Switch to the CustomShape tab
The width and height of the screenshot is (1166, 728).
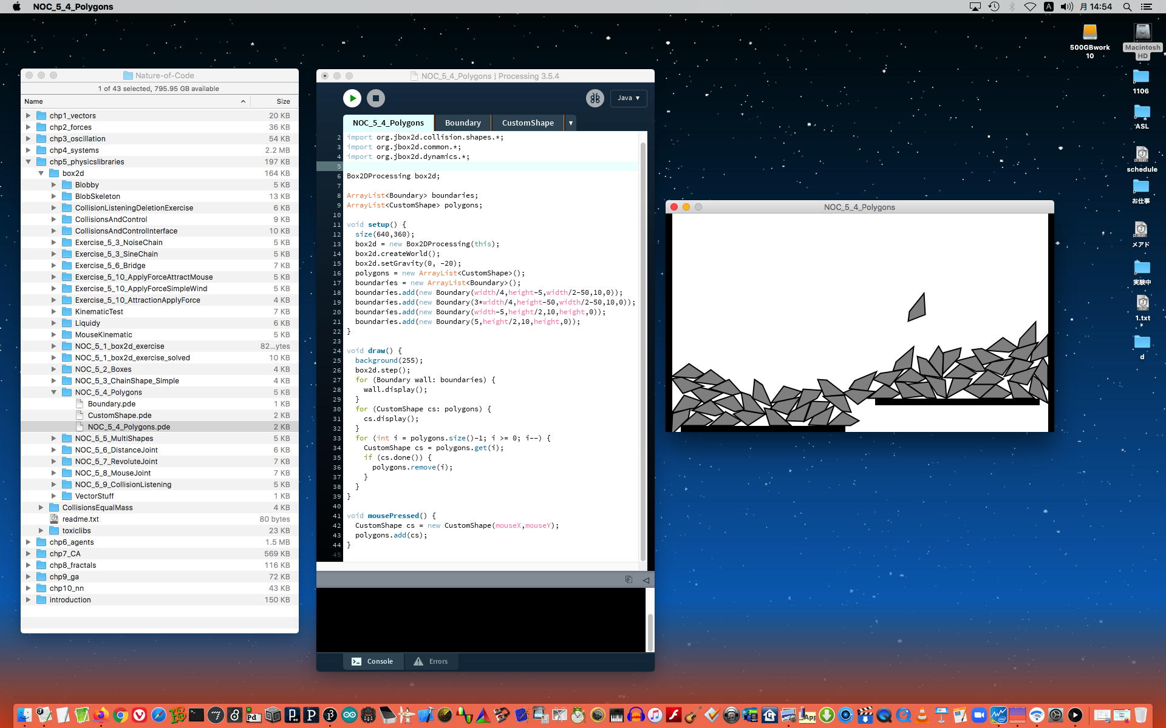527,123
